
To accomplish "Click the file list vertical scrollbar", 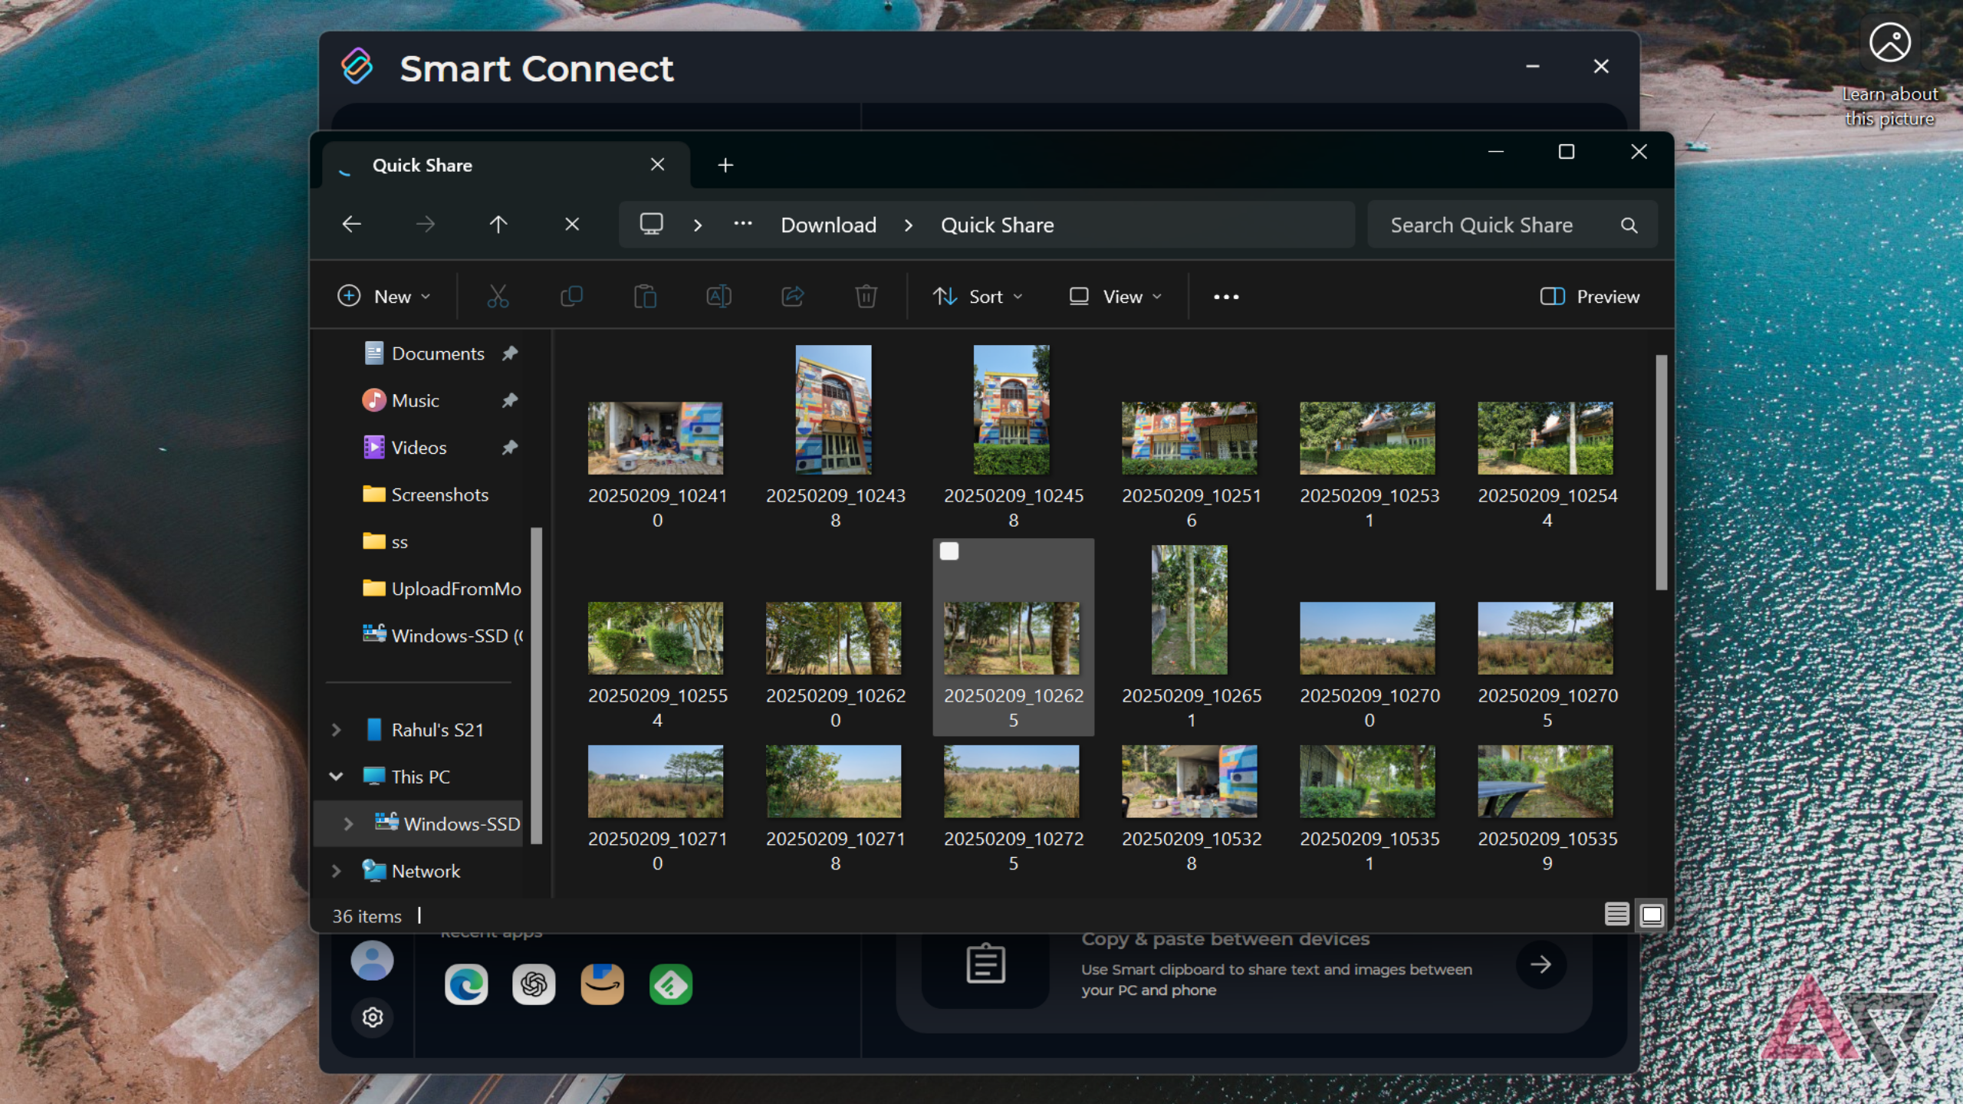I will (1661, 472).
